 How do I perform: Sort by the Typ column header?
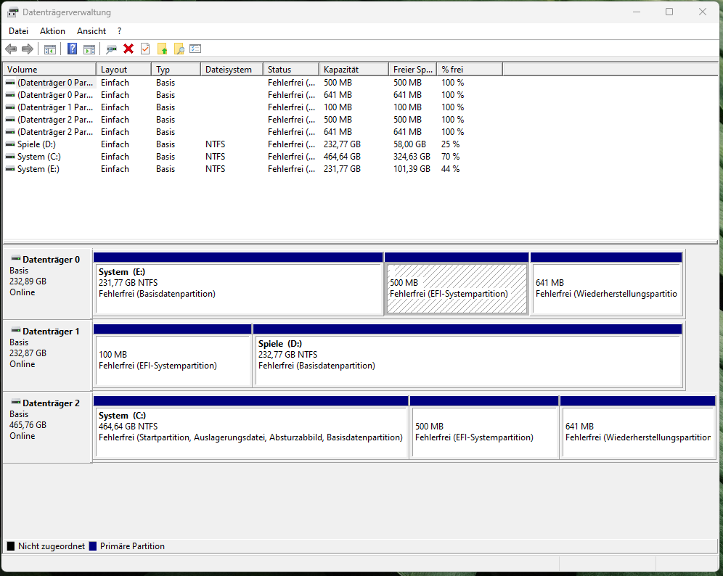(x=176, y=70)
